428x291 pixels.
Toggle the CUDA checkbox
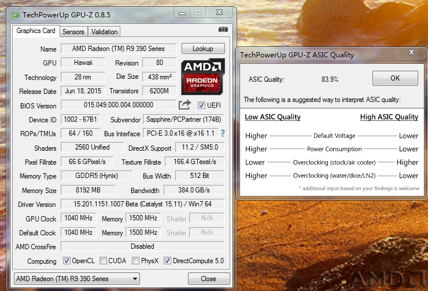(103, 261)
